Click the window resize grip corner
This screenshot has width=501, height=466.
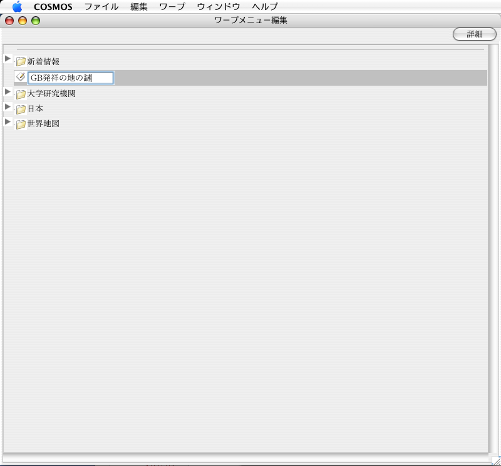[x=495, y=460]
